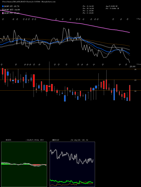Click the 'Pre O: 14.50' value

88,6
